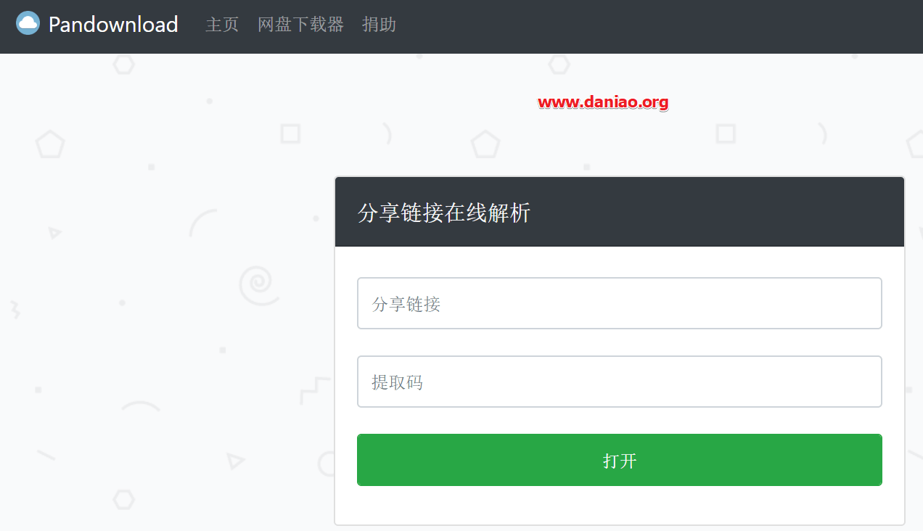Click the 分享链接在线解析 panel header

coord(620,212)
